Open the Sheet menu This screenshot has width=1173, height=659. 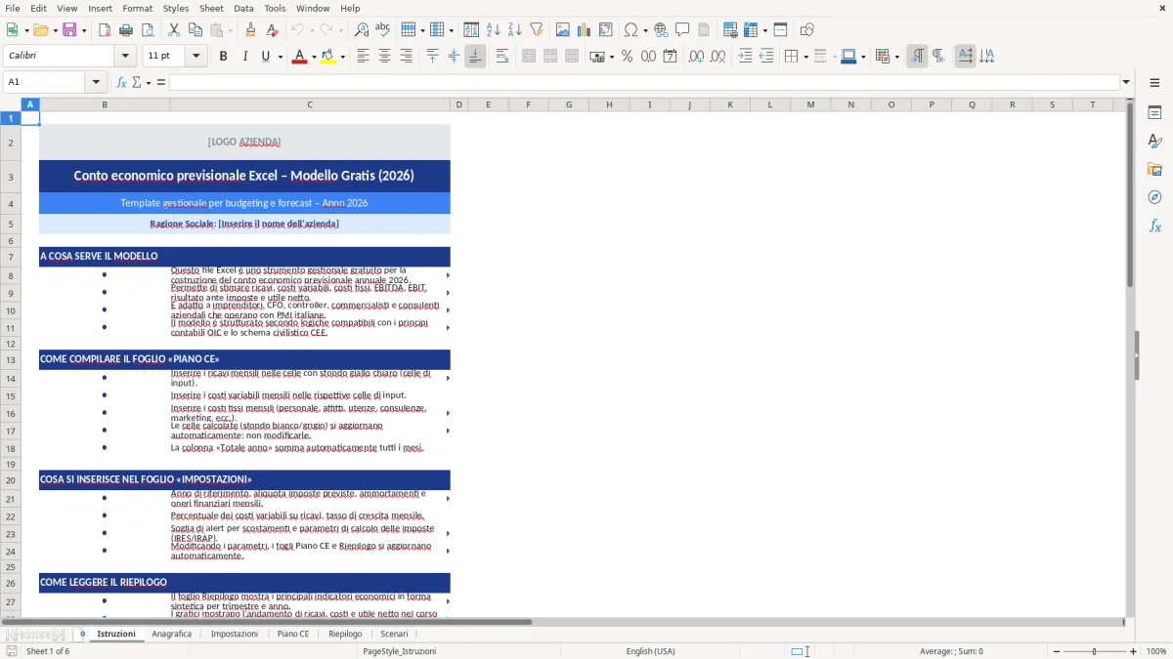coord(211,8)
